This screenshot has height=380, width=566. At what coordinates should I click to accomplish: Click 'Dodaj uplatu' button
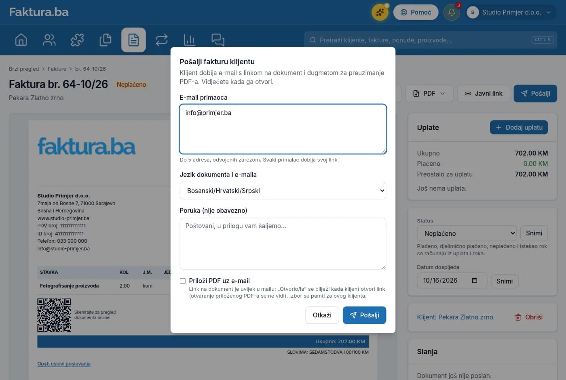[519, 127]
